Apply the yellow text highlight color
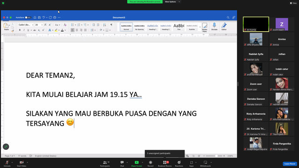Viewport: 299px width, 168px height. [56, 30]
